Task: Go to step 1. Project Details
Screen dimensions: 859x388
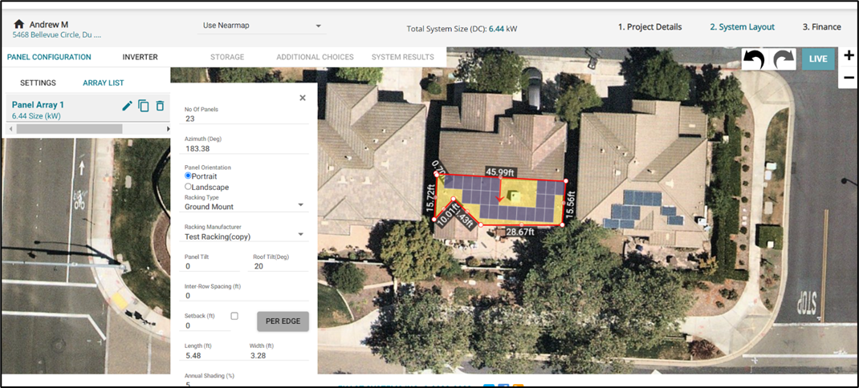Action: (650, 26)
